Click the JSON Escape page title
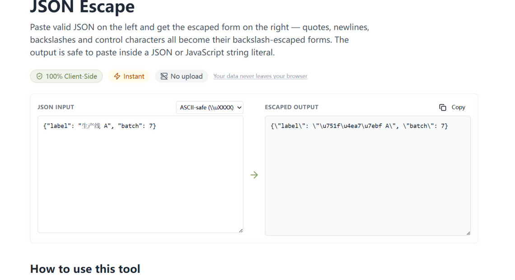515x280 pixels. click(x=82, y=7)
